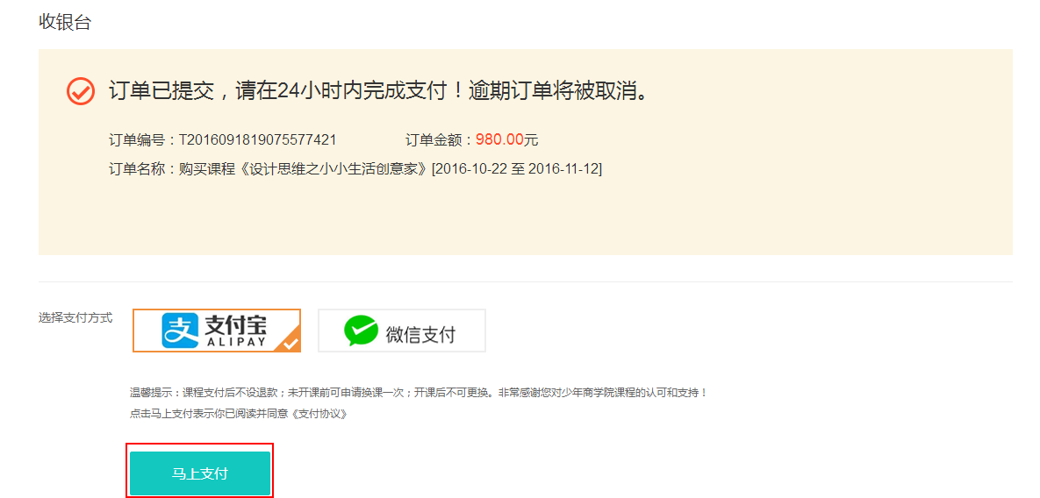Click the blue Alipay logo icon
Viewport: 1040px width, 498px height.
[181, 331]
